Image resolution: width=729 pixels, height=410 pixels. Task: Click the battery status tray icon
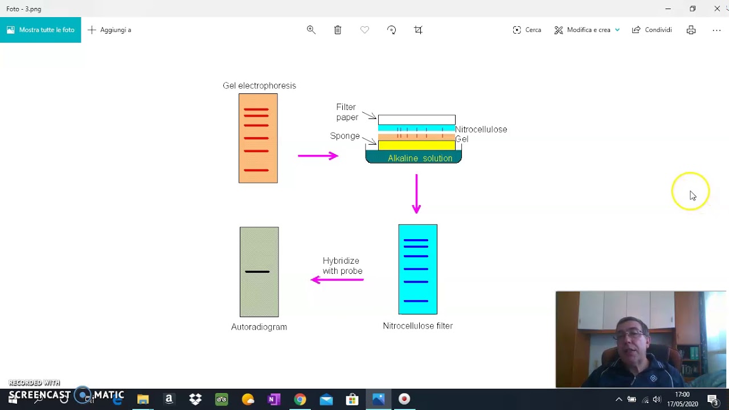pyautogui.click(x=632, y=399)
